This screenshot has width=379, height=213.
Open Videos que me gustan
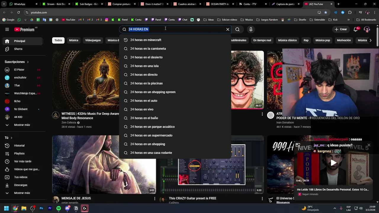point(23,169)
